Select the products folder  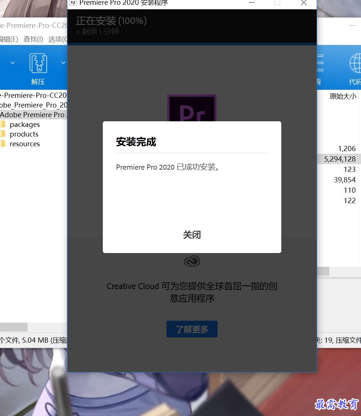[x=24, y=134]
